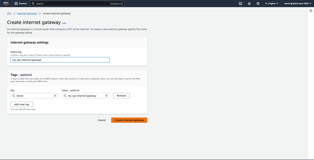Open the Jakub account dropdown menu
This screenshot has width=314, height=160.
click(298, 3)
